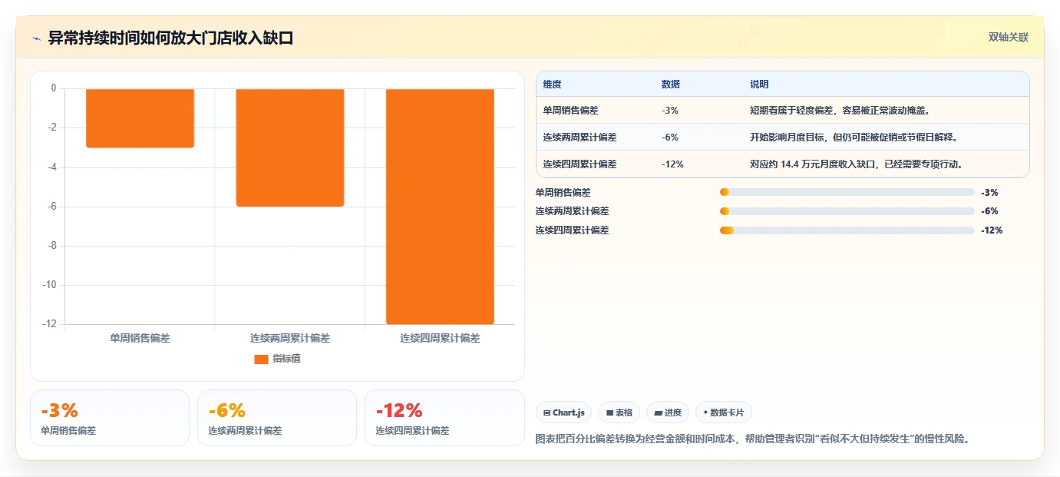Click the footer text about 慢性风险
The width and height of the screenshot is (1060, 477).
(752, 439)
